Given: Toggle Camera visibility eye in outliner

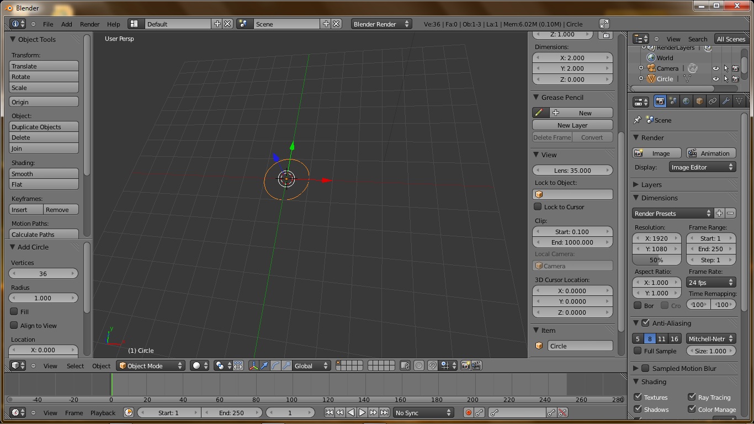Looking at the screenshot, I should point(716,68).
